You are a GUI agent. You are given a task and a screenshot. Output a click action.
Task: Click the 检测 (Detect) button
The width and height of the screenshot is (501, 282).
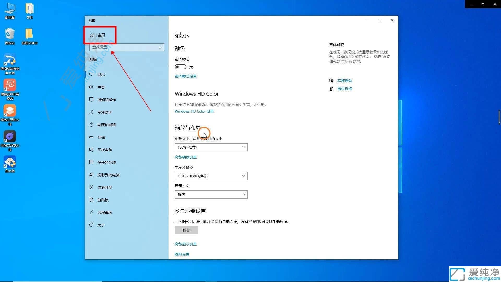186,230
